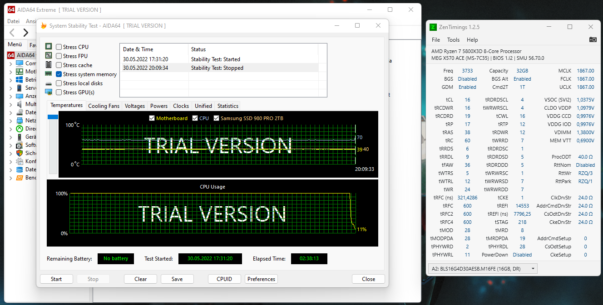
Task: Click the server tower icon in AIDA64 tree
Action: point(20,88)
